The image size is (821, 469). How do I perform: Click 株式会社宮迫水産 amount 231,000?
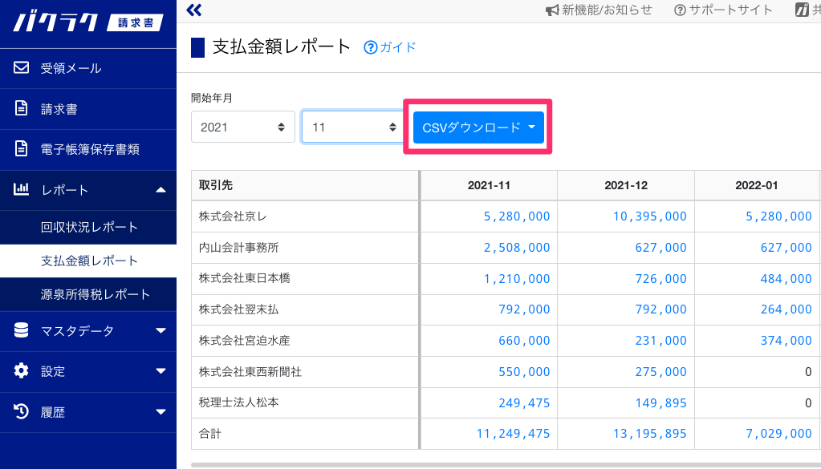pyautogui.click(x=660, y=341)
